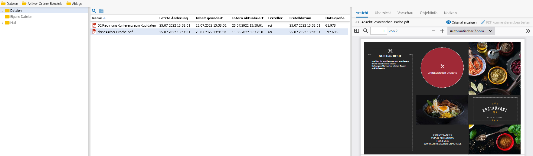
Task: Switch to the Übersicht tab
Action: 383,13
